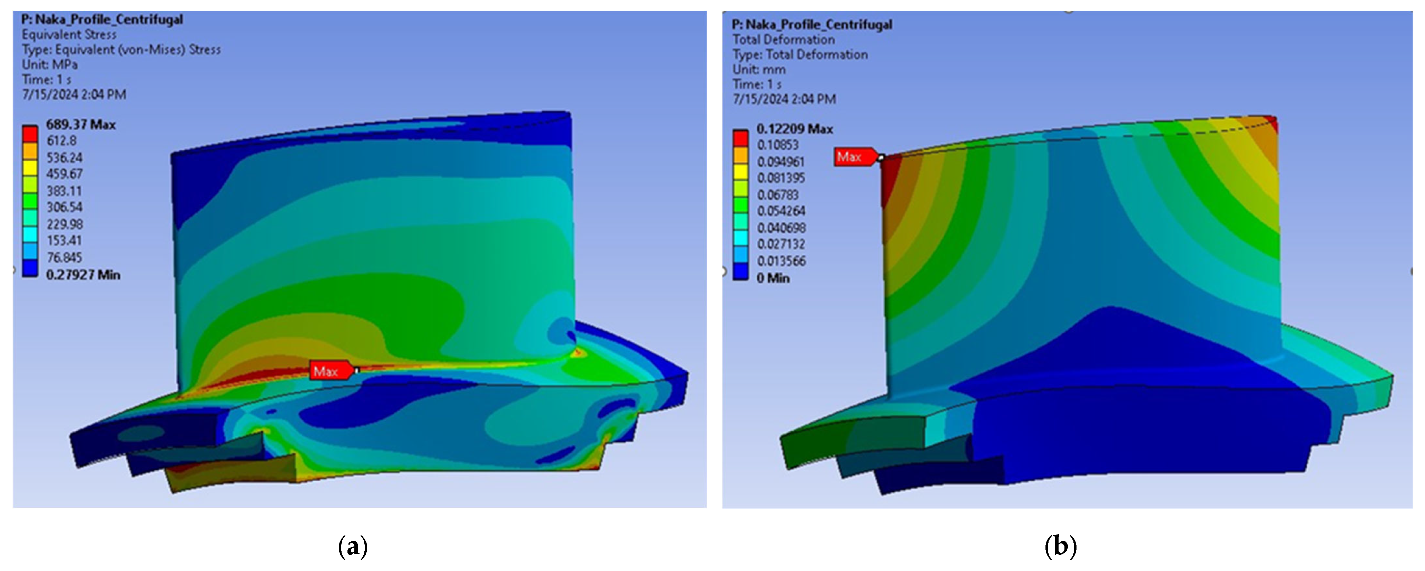Click the 0.06783 deformation legend label
Screen dimensions: 1425x571
pos(778,194)
